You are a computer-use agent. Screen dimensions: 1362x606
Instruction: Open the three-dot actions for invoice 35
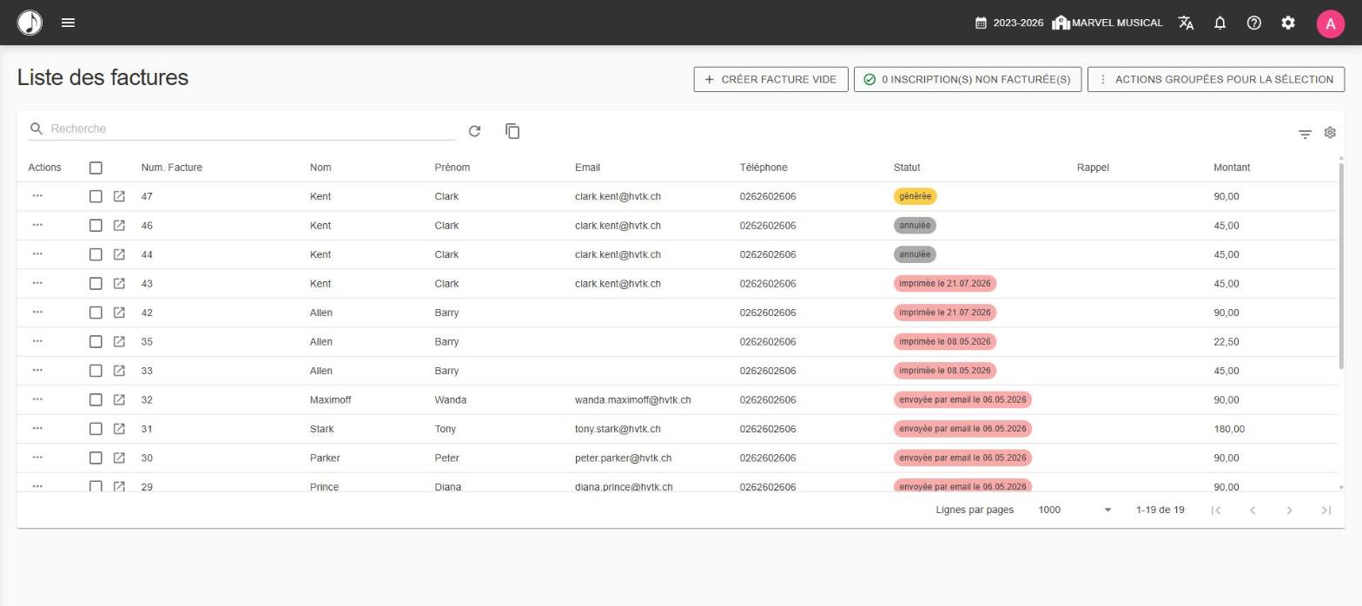click(x=37, y=341)
